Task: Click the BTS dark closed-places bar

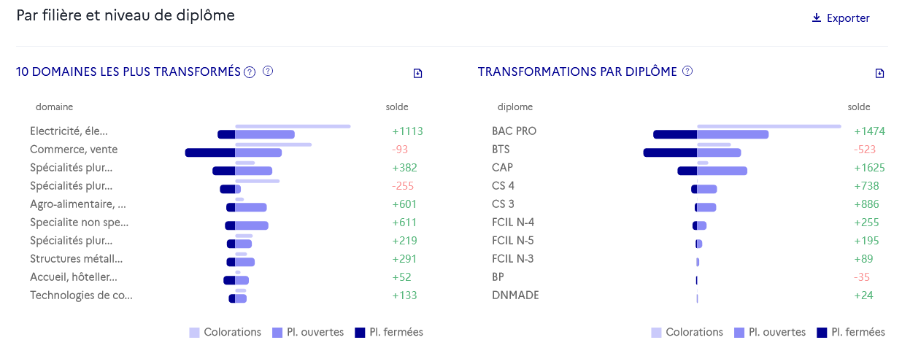Action: (x=669, y=152)
